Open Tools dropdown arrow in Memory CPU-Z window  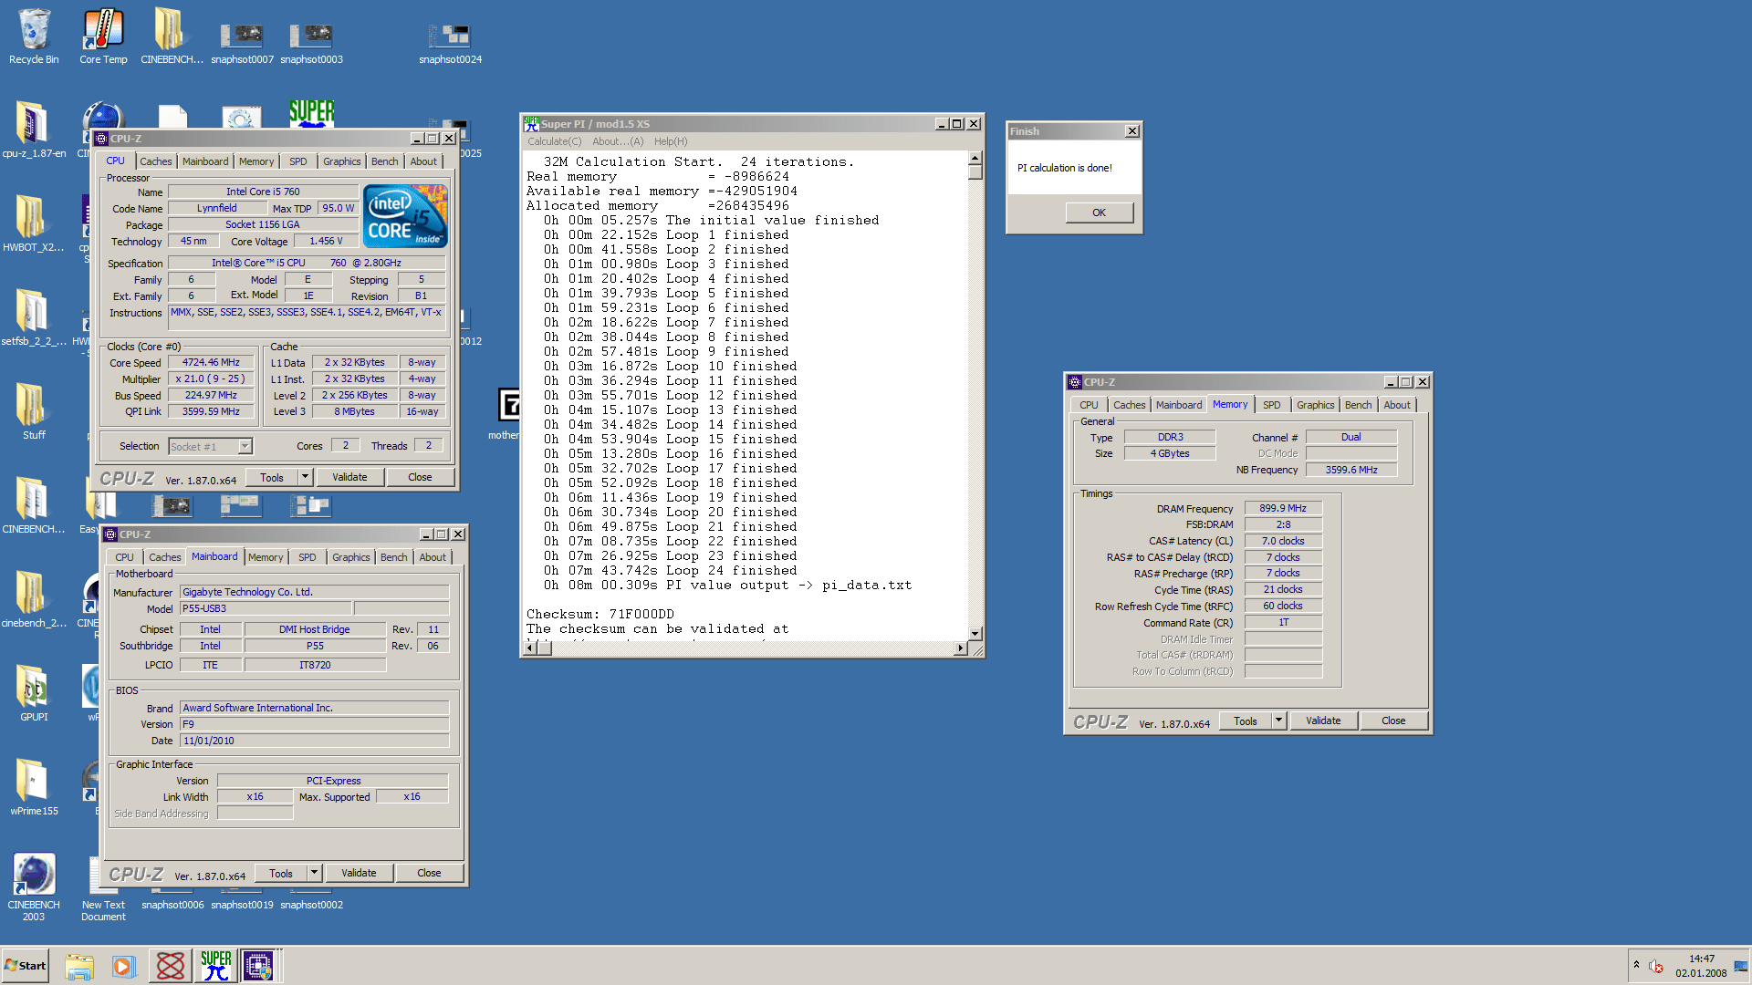(x=1278, y=721)
